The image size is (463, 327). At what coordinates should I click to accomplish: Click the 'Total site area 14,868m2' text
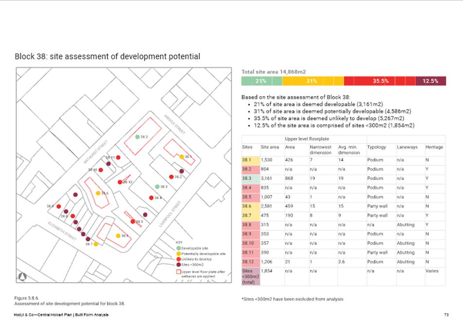(x=274, y=72)
